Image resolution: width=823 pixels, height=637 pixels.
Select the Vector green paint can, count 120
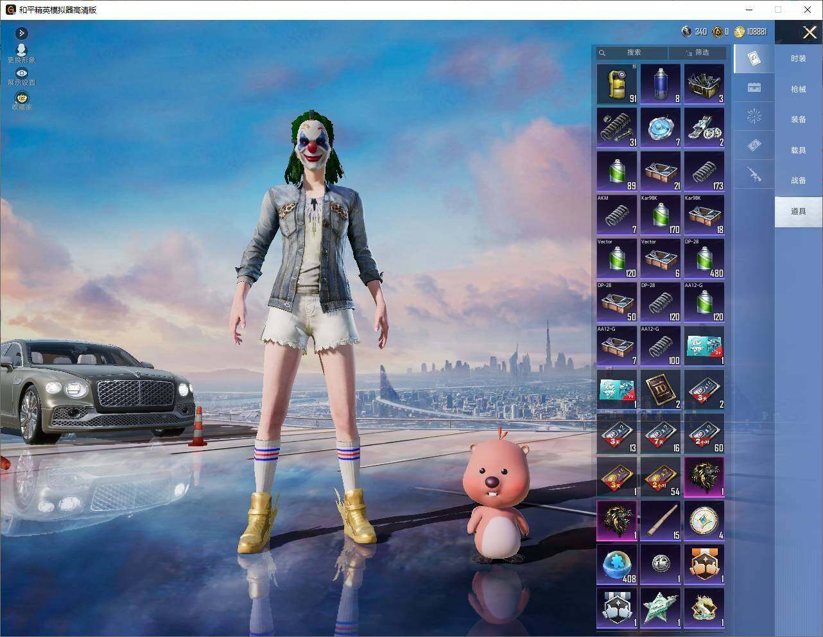[x=617, y=259]
